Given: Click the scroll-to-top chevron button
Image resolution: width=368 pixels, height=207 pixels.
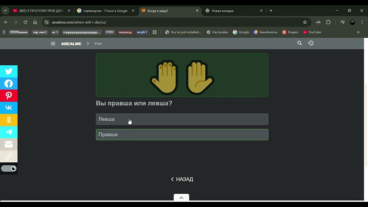Looking at the screenshot, I should [x=181, y=198].
